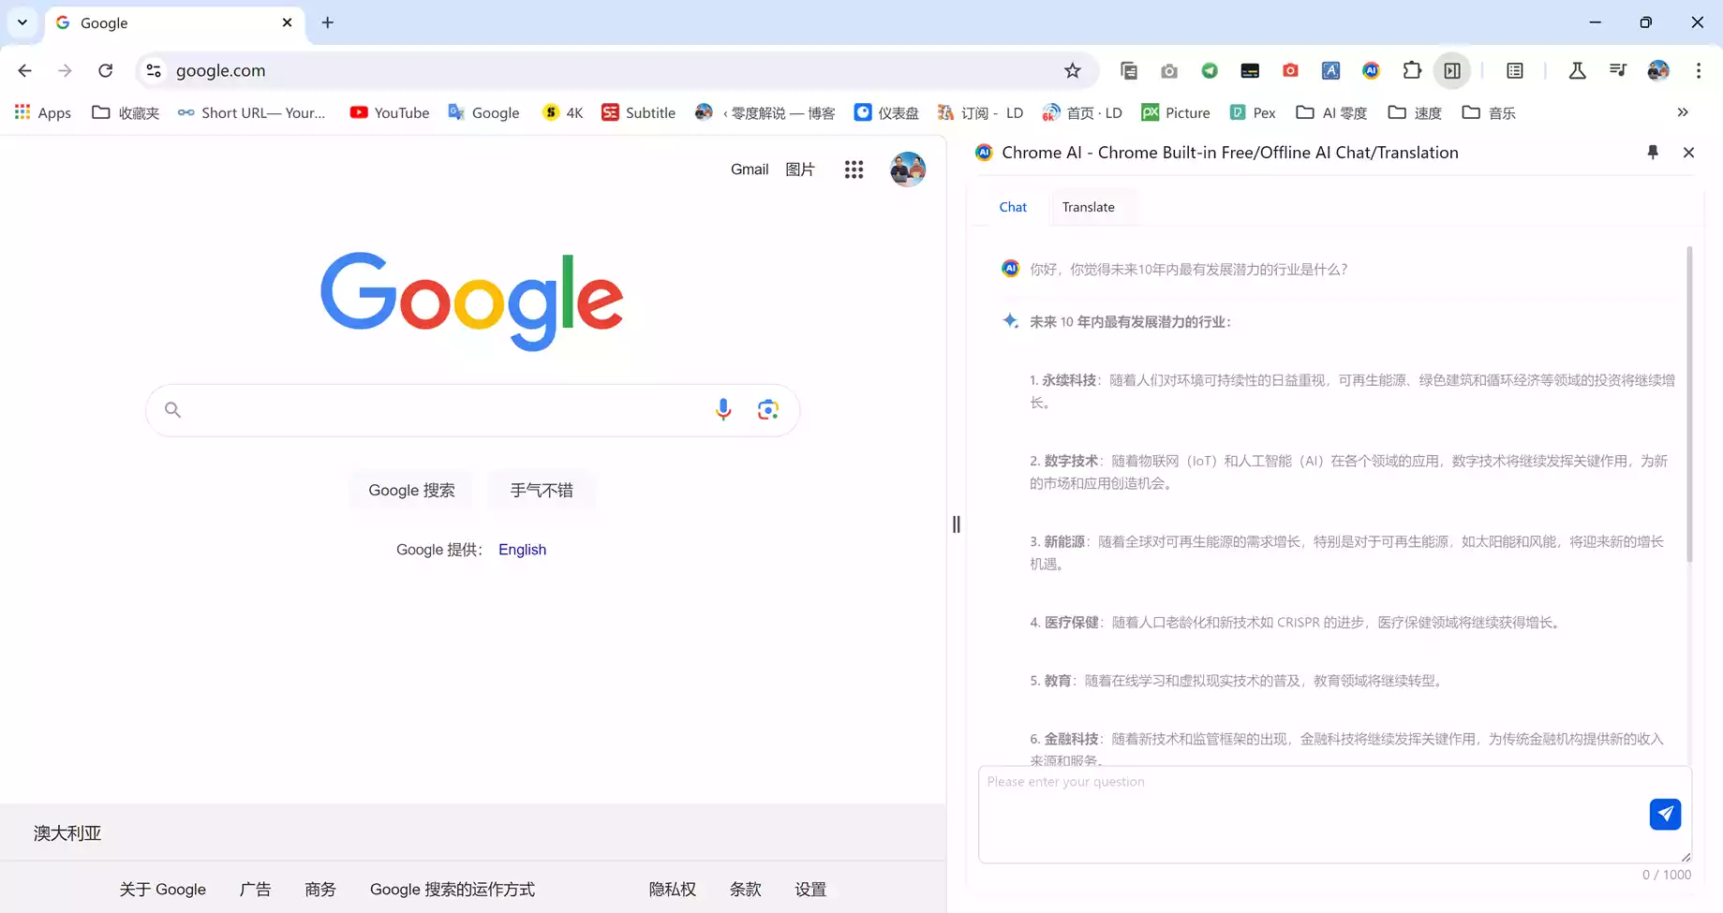Reload the current page
Image resolution: width=1723 pixels, height=913 pixels.
[x=106, y=71]
